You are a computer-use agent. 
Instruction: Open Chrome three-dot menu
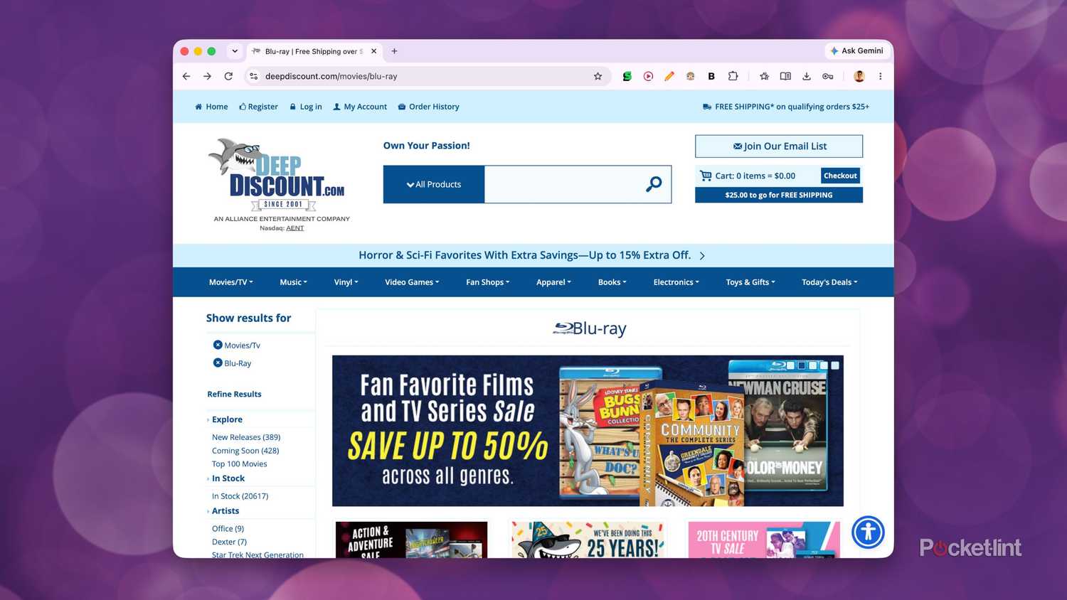(x=880, y=76)
